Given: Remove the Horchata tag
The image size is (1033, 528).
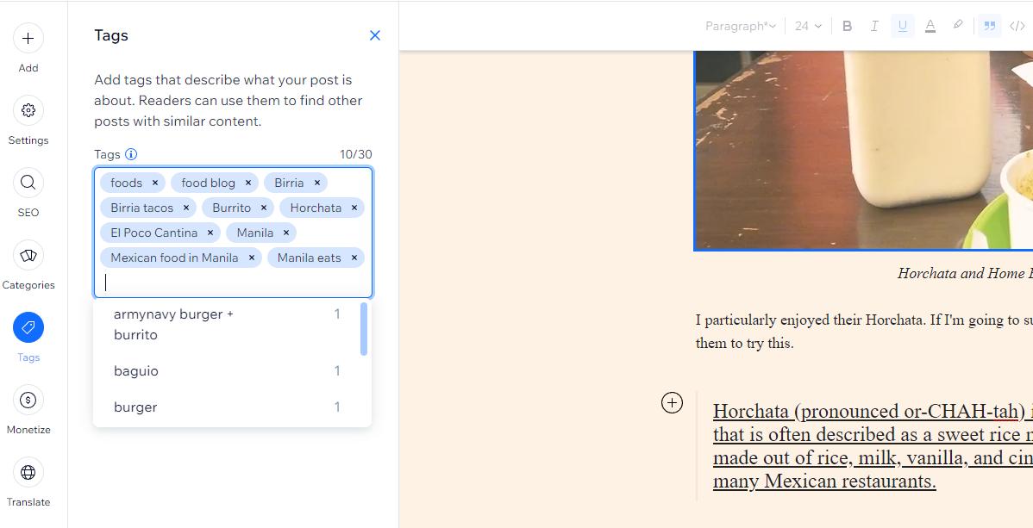Looking at the screenshot, I should [354, 208].
